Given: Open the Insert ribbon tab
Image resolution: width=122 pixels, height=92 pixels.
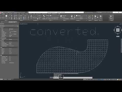Looking at the screenshot, I should point(7,14).
